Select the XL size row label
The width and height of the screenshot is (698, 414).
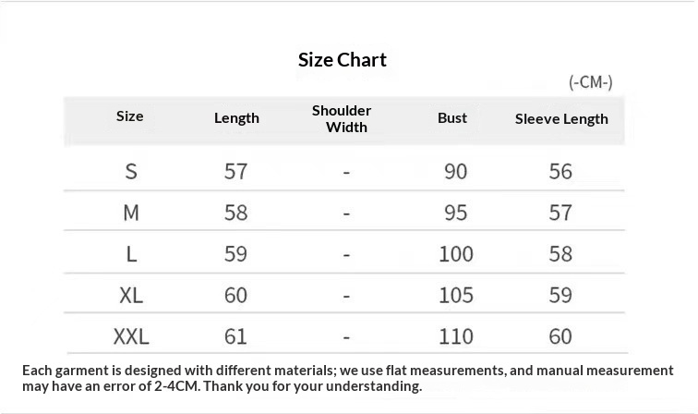(131, 295)
